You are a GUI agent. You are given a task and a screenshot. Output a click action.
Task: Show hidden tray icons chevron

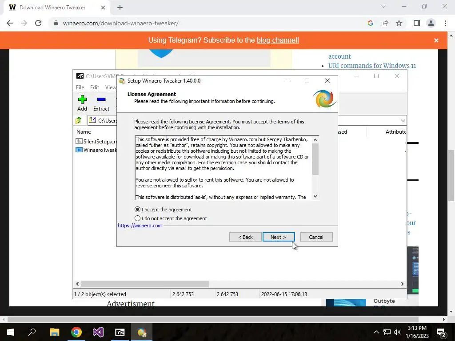coord(376,332)
